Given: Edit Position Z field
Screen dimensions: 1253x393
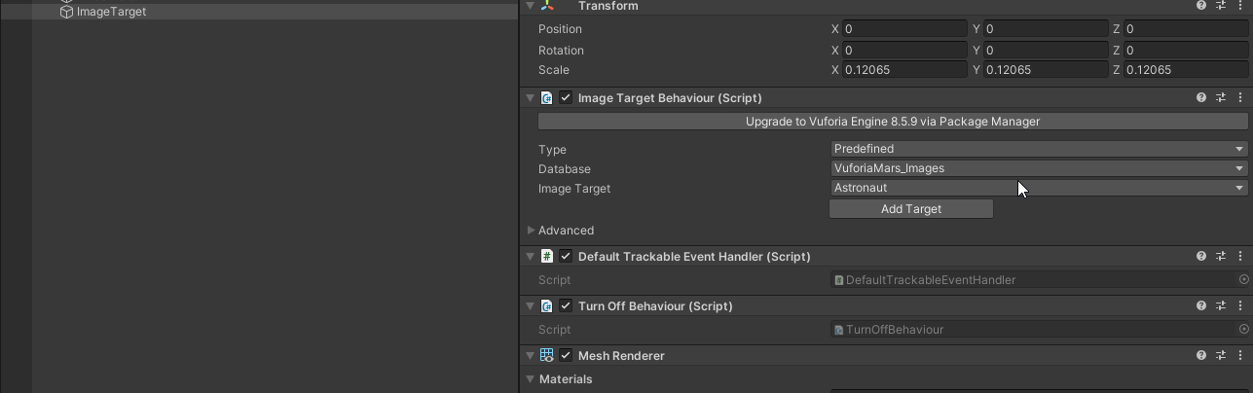Looking at the screenshot, I should 1186,29.
